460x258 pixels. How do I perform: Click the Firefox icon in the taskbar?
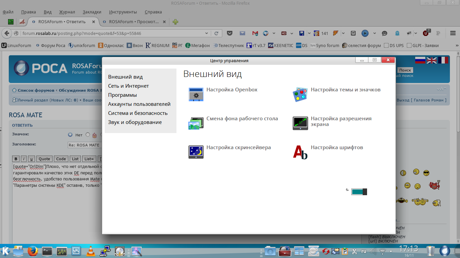[32, 251]
